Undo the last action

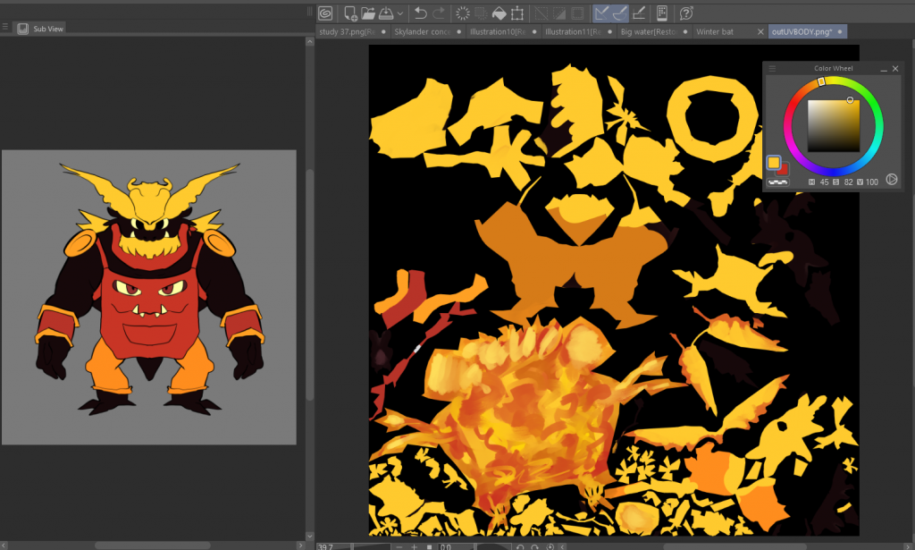[x=420, y=13]
